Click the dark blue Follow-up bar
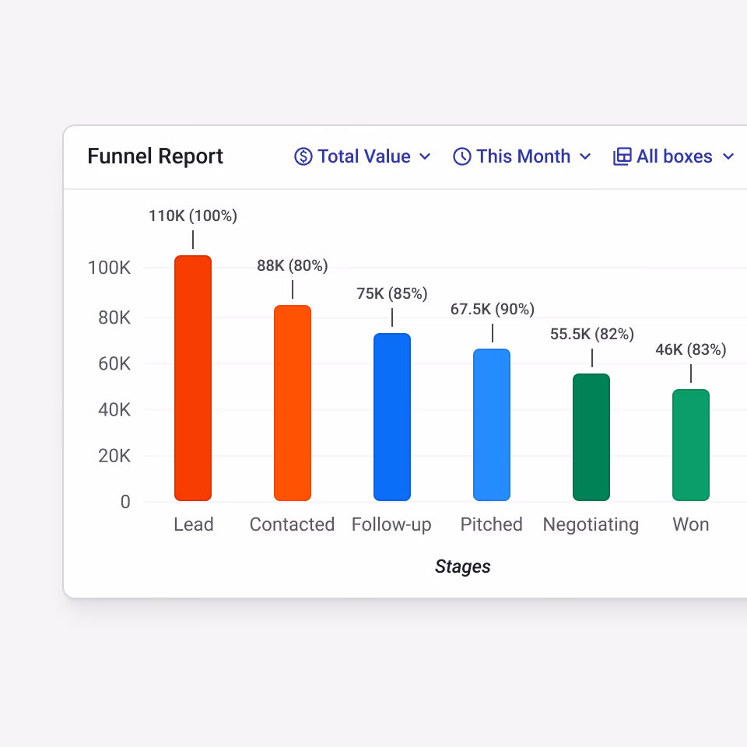The width and height of the screenshot is (747, 747). [392, 417]
